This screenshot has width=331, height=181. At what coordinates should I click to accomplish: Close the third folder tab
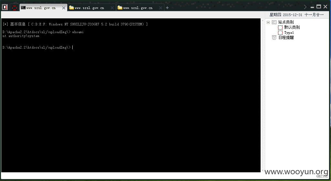(160, 8)
